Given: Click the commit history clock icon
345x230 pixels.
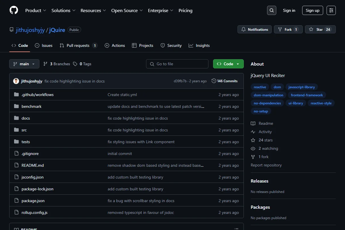Looking at the screenshot, I should tap(214, 81).
